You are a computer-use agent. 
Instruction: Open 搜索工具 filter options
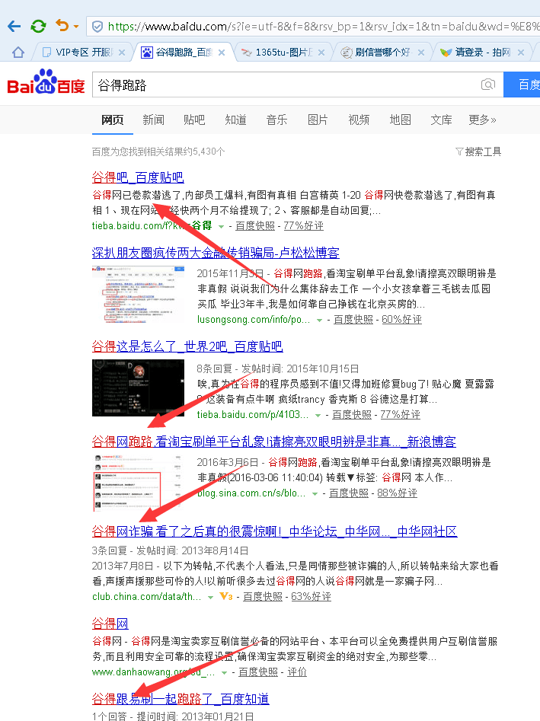478,152
